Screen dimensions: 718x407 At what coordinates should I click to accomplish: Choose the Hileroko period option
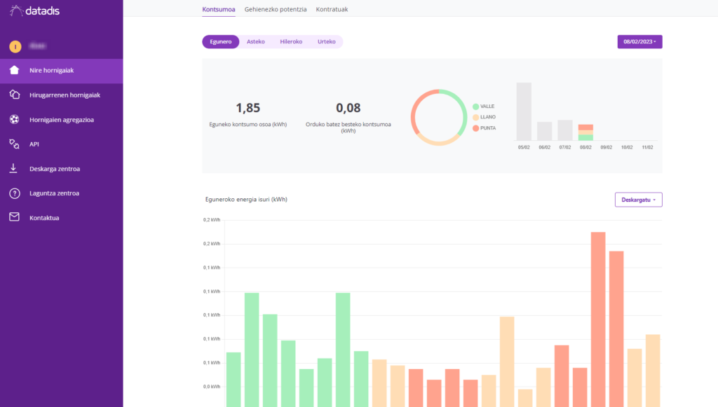click(x=290, y=42)
